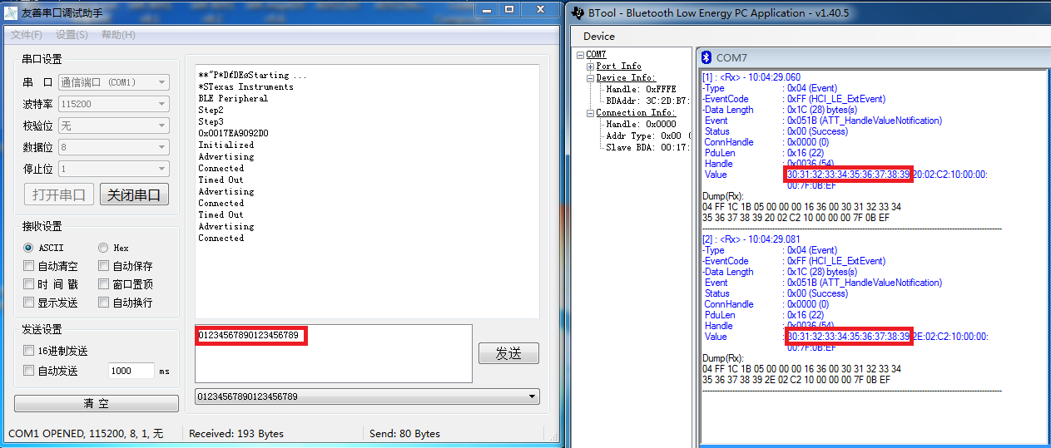Collapse the Device Info tree node

590,78
